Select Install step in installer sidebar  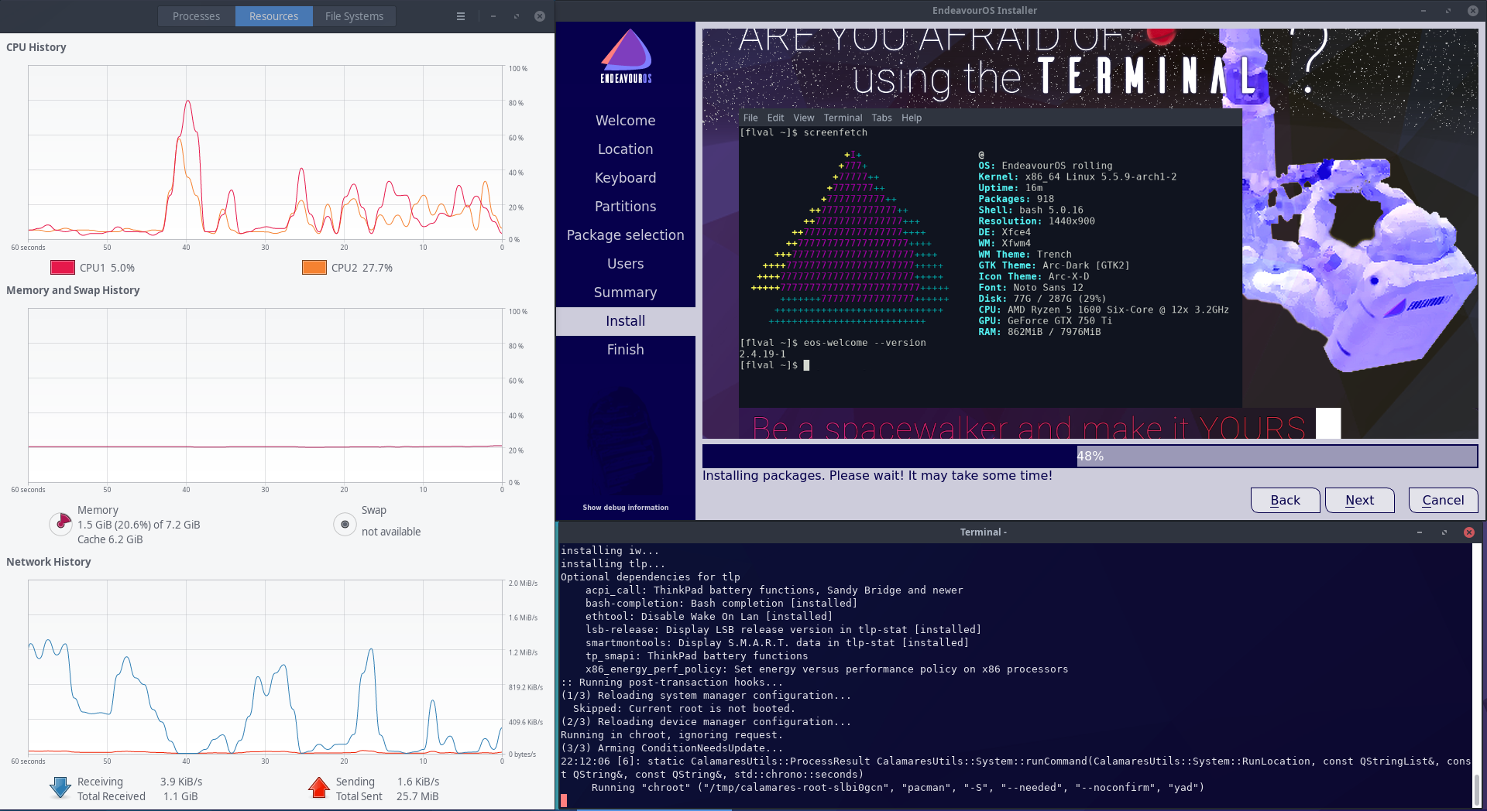(x=626, y=321)
